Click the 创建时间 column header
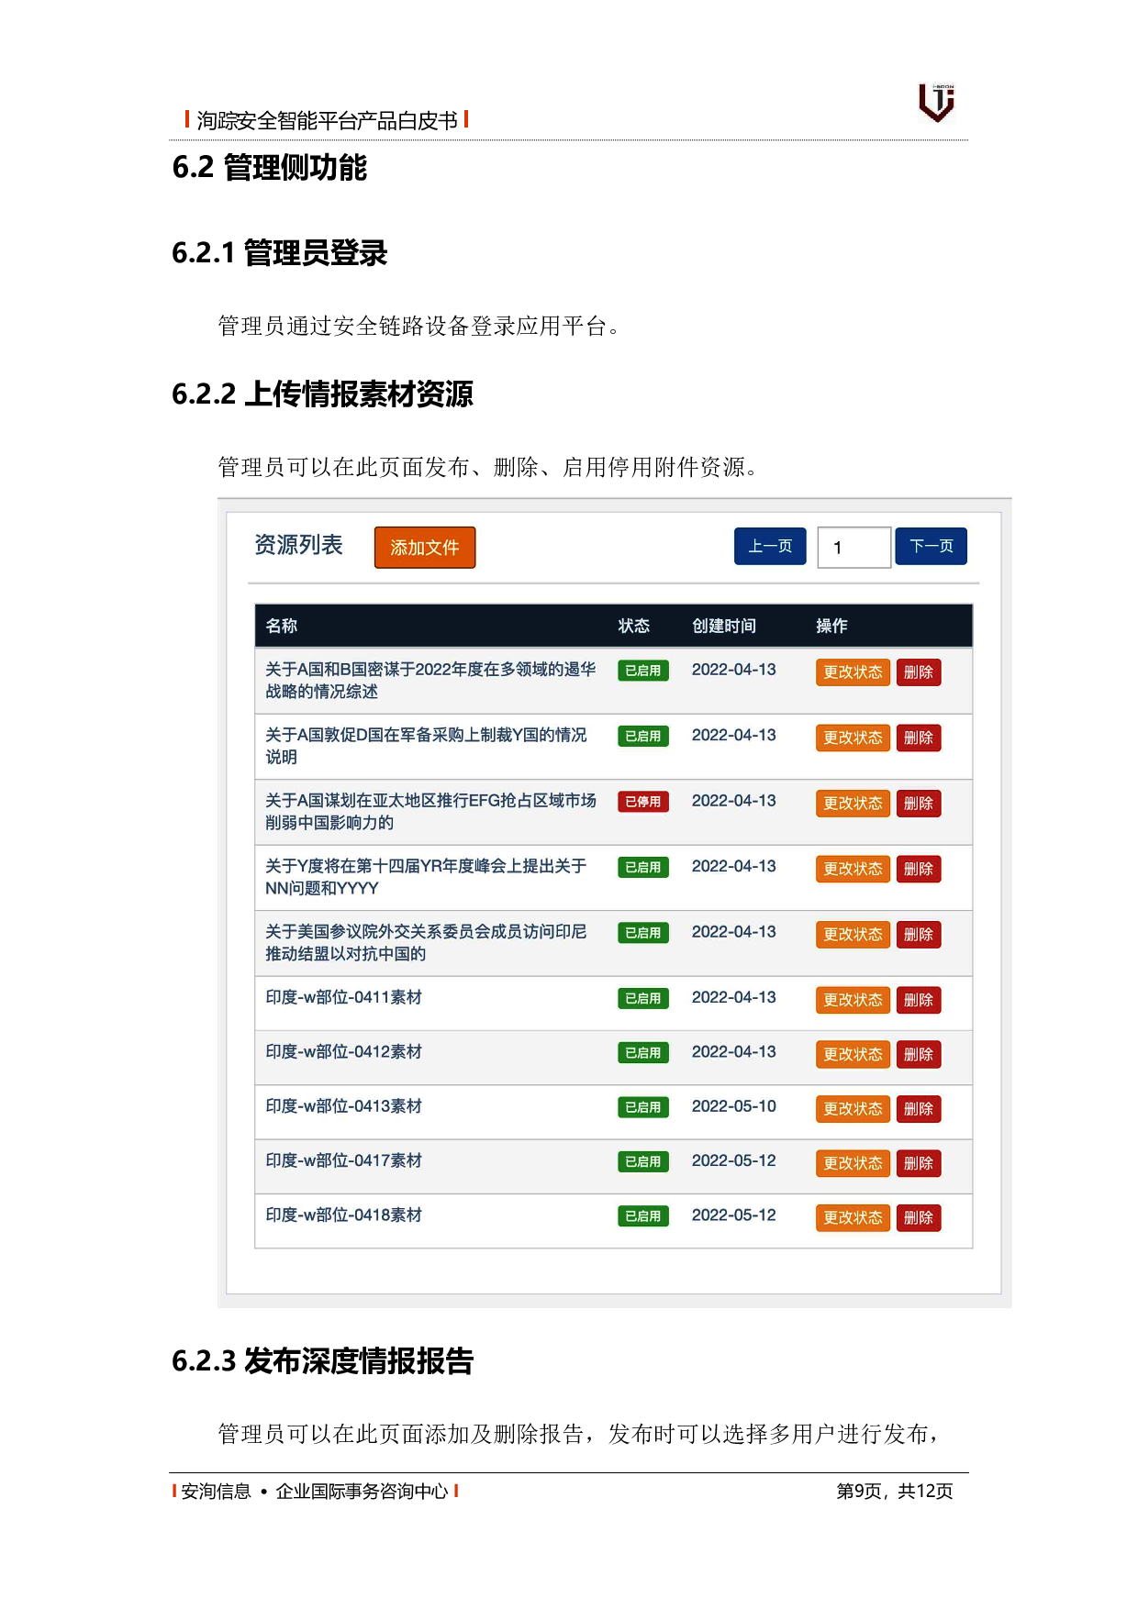 tap(723, 627)
